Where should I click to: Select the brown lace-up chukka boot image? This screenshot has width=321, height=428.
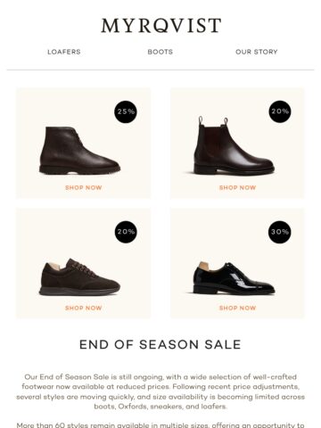click(x=79, y=151)
